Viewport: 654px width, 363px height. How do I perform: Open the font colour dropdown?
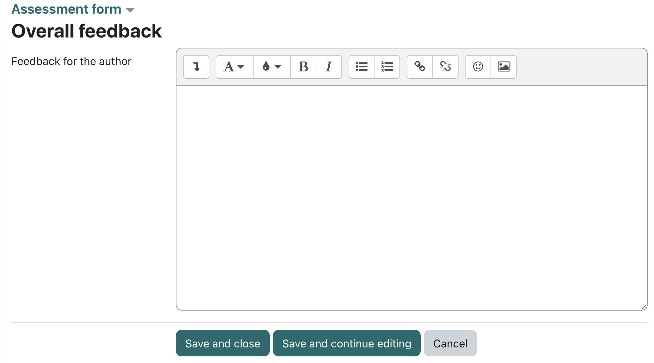coord(272,67)
